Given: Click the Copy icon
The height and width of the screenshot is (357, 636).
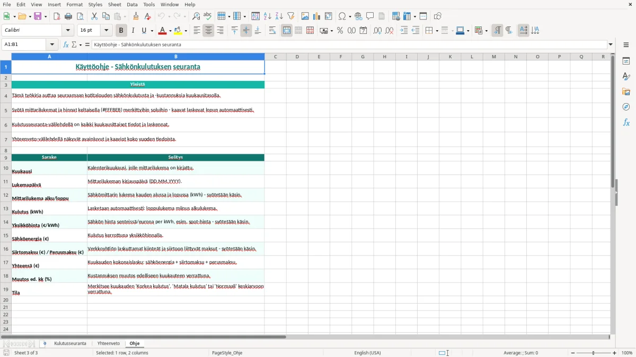Looking at the screenshot, I should tap(105, 16).
